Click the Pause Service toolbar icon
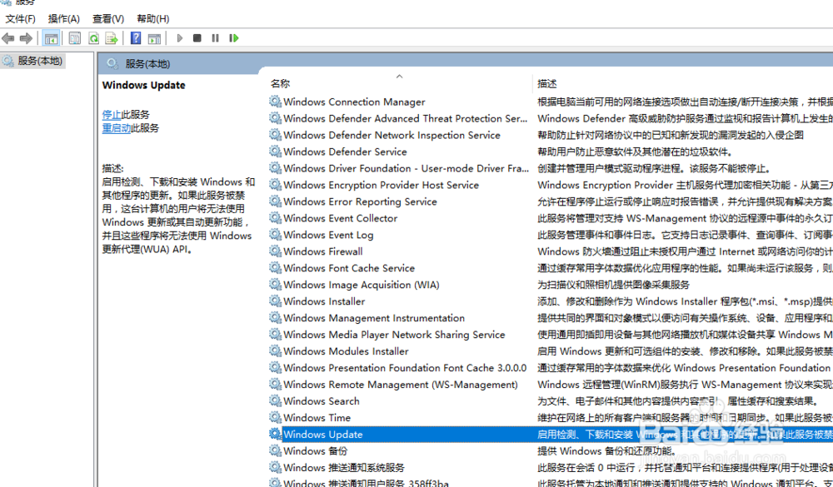833x487 pixels. (x=215, y=38)
